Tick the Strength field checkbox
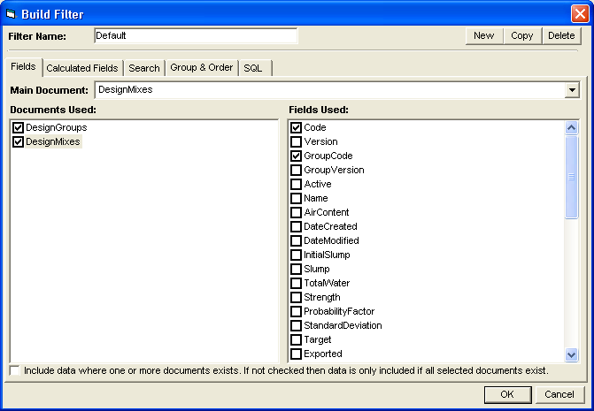The height and width of the screenshot is (411, 594). point(297,297)
